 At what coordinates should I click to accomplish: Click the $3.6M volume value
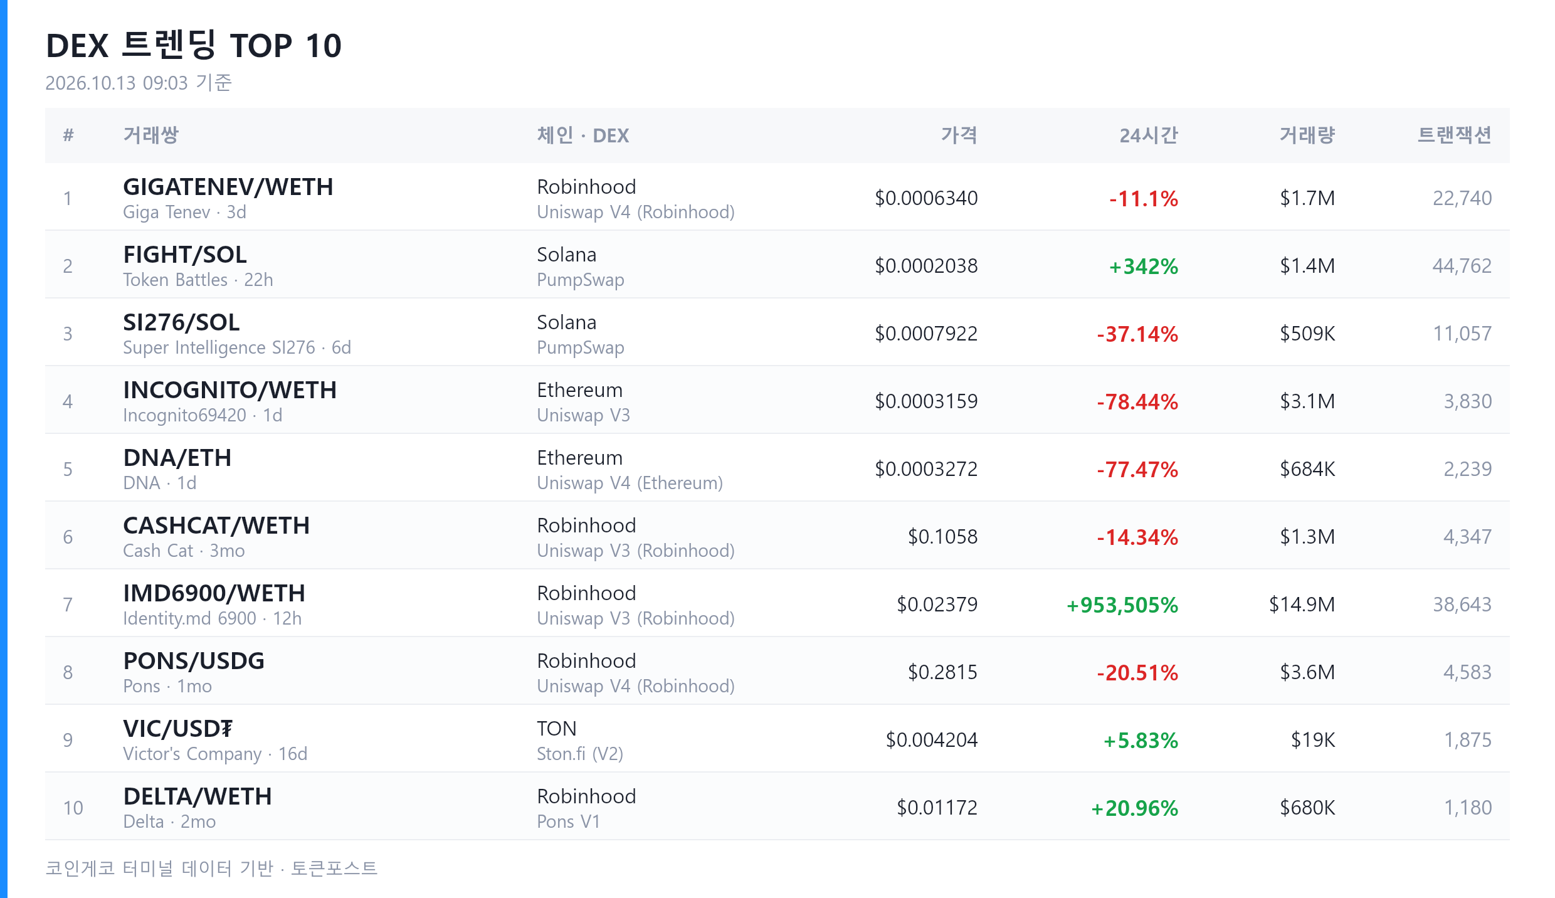click(x=1307, y=672)
